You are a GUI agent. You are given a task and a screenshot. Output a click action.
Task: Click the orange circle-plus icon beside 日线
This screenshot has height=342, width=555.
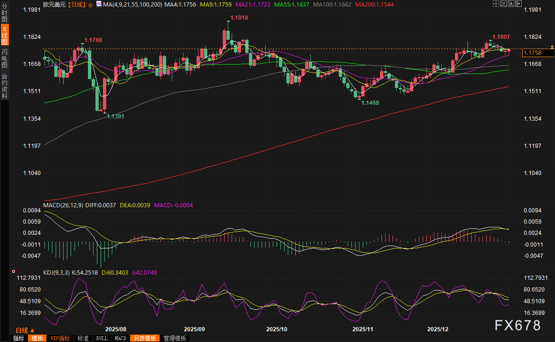[90, 4]
